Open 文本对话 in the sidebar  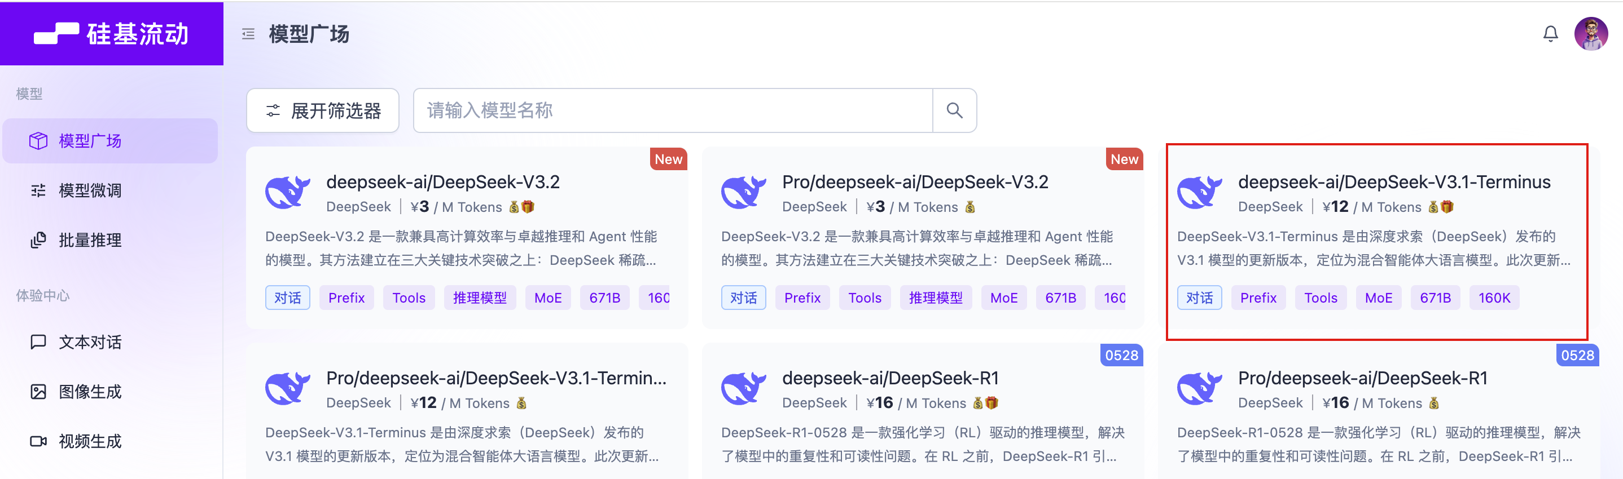(x=110, y=343)
